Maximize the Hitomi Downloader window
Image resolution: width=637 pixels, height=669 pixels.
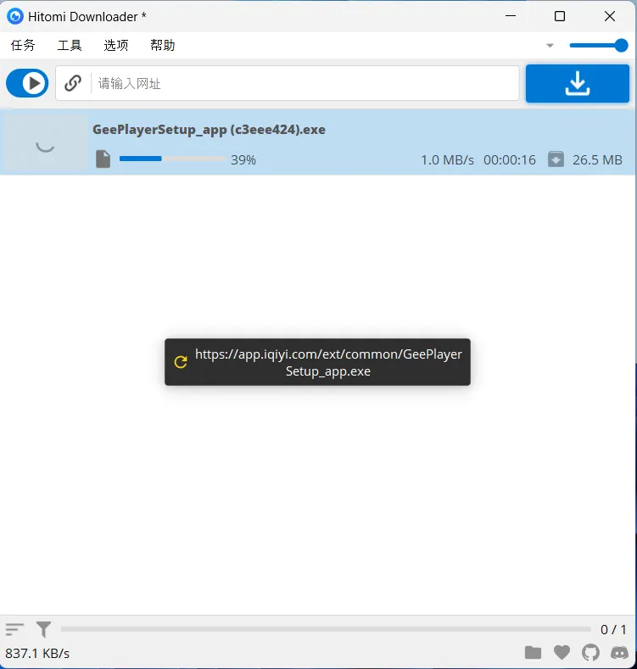pos(560,16)
